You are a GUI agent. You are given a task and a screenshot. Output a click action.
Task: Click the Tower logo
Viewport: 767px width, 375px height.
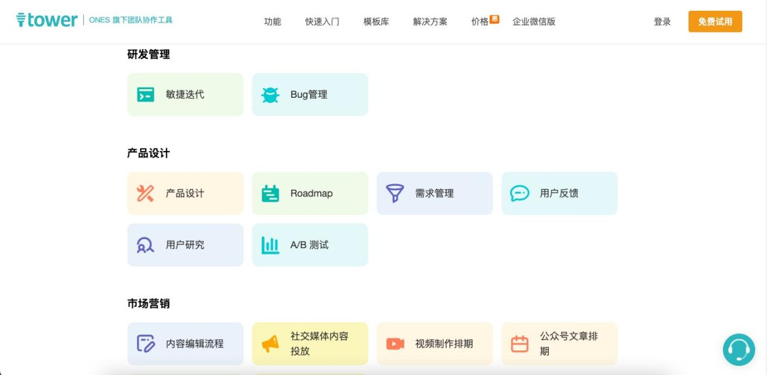(x=47, y=20)
